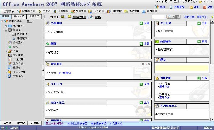The image size is (214, 130).
Task: Open the 内部短信 icon in tree
Action: 14,34
